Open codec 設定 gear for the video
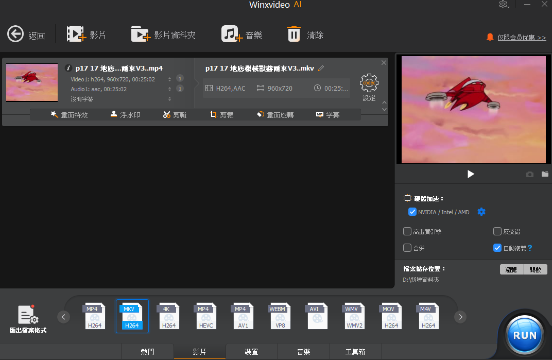Screen dimensions: 552x360 coord(369,83)
